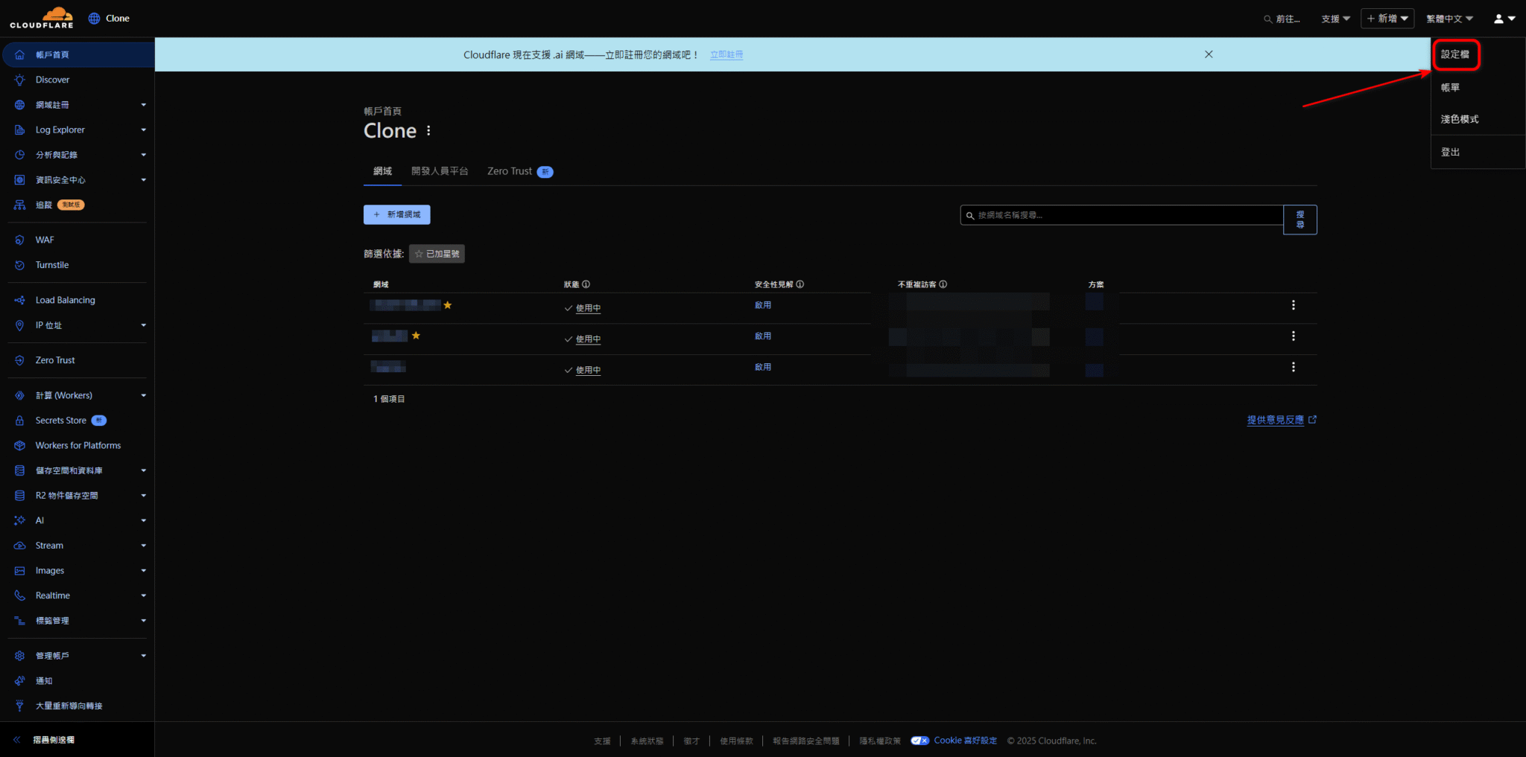Open the Stream section
1526x757 pixels.
49,545
